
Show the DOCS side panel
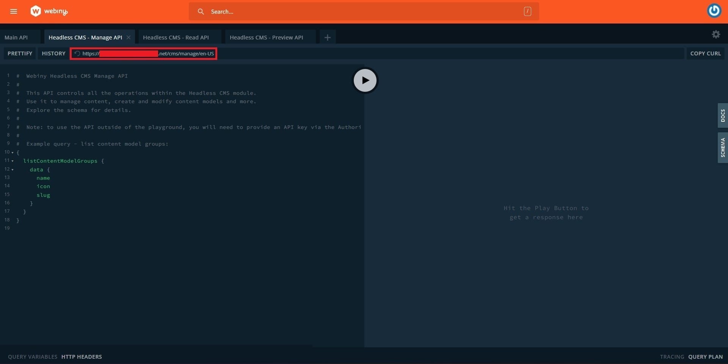click(723, 116)
